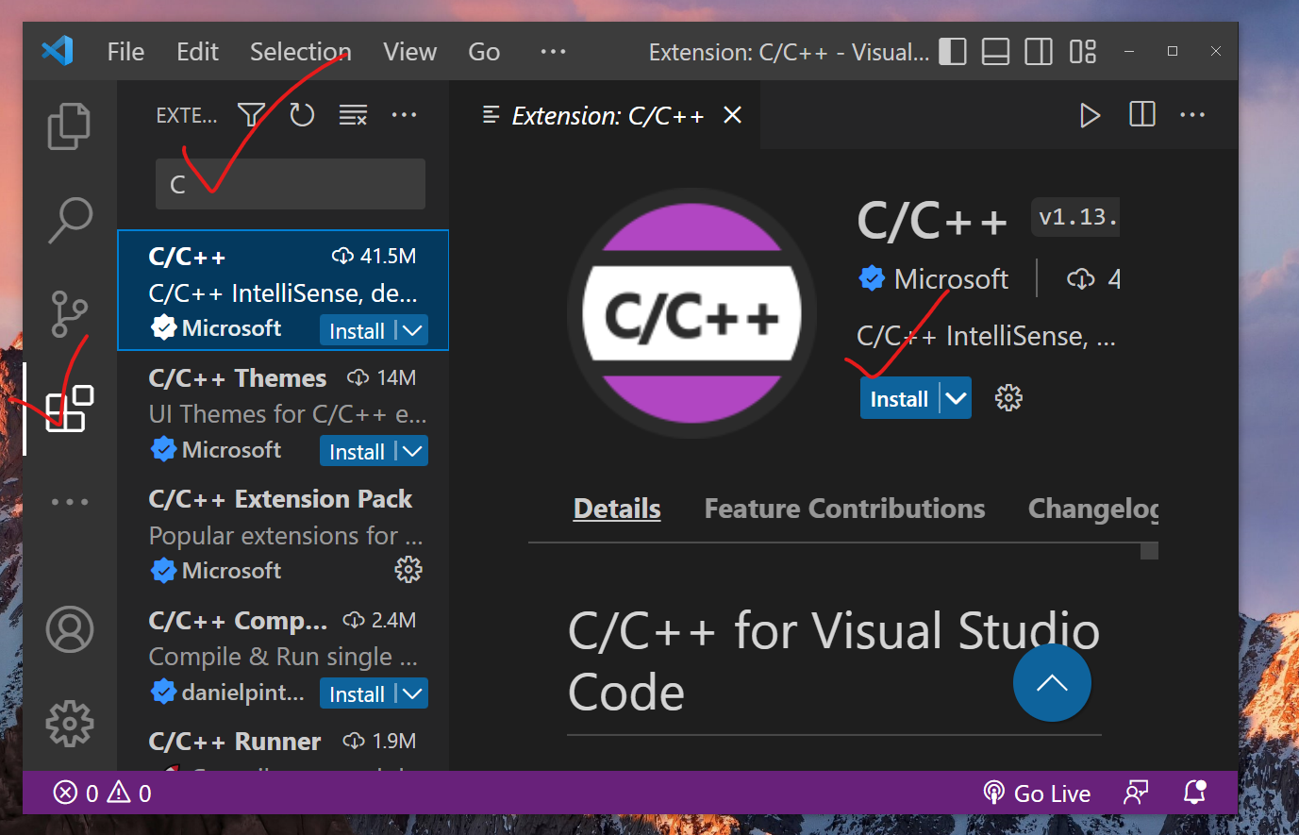1299x835 pixels.
Task: Switch to Feature Contributions tab
Action: (x=844, y=509)
